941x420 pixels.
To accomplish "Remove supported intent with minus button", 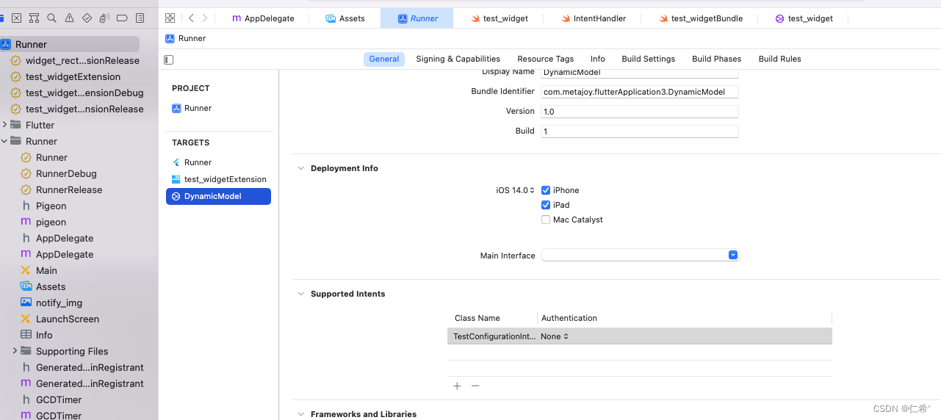I will (x=475, y=386).
